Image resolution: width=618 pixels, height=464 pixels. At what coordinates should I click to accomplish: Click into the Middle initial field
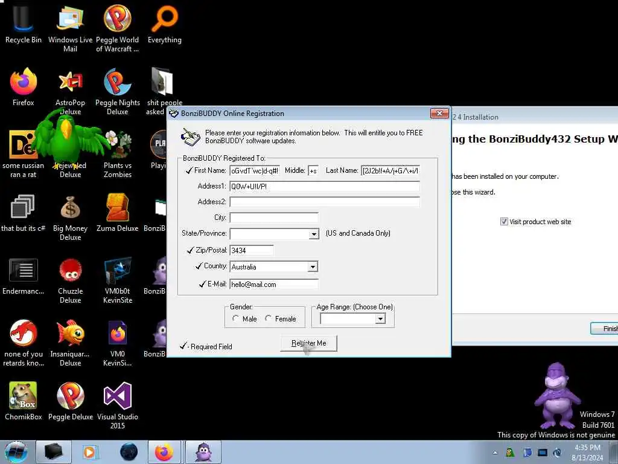[313, 171]
